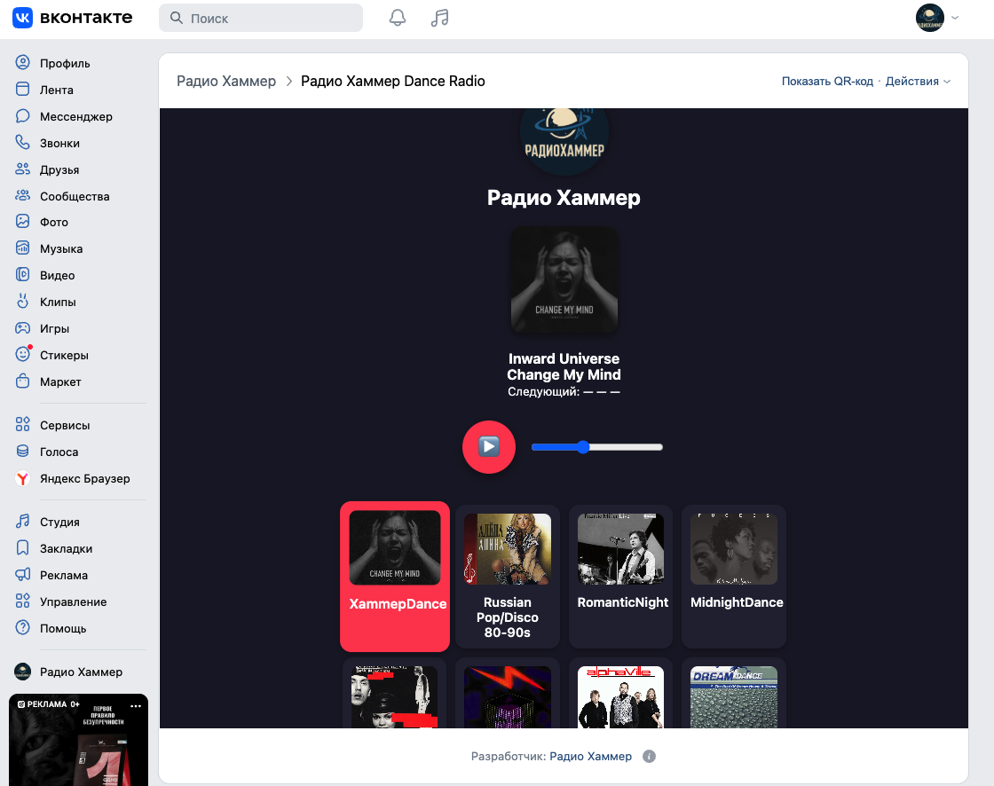
Task: Open ad options three-dot menu
Action: (x=136, y=705)
